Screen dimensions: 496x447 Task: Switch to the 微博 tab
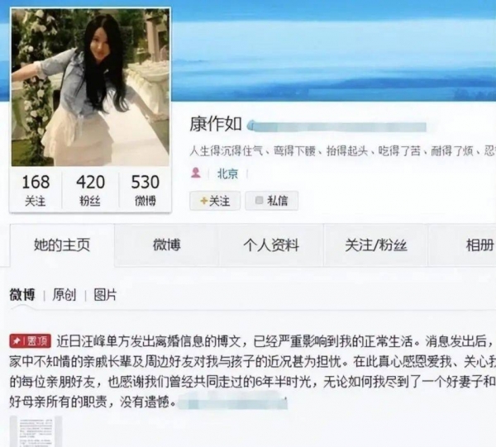click(167, 245)
